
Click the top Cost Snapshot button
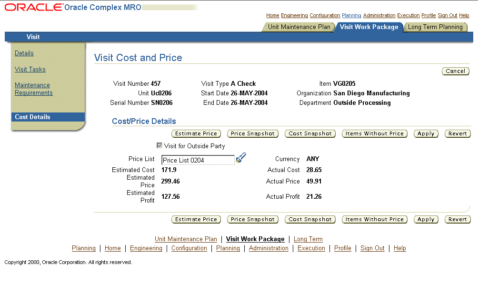coord(310,133)
